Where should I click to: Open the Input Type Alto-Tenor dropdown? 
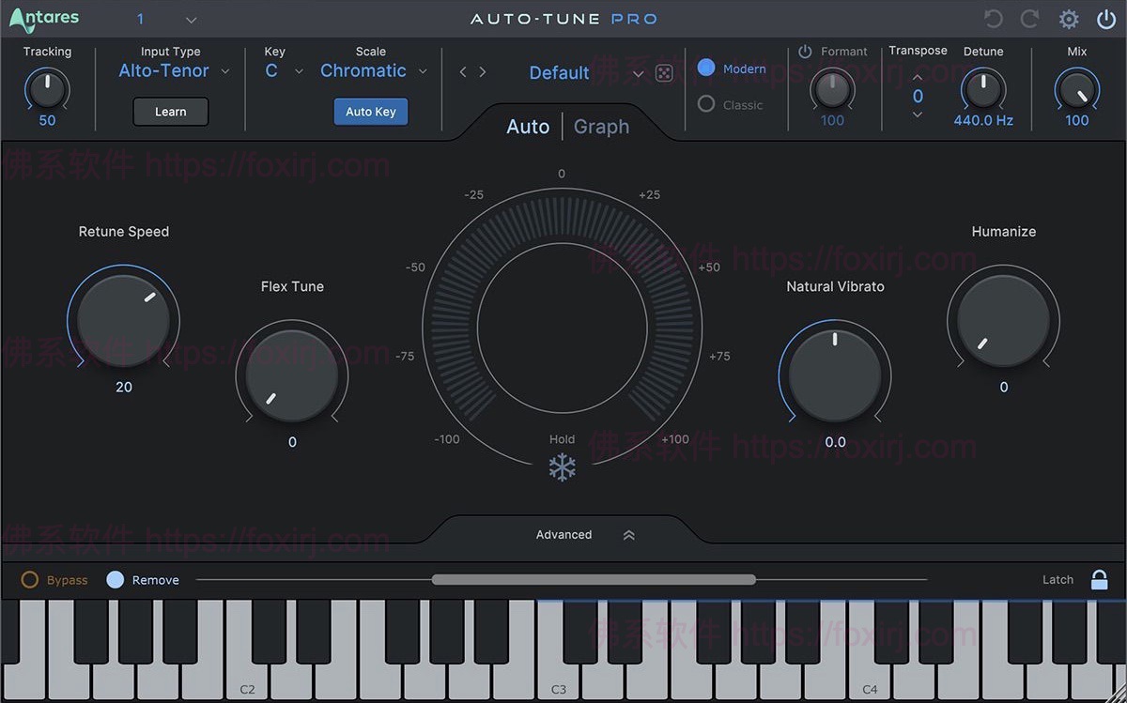pos(174,71)
